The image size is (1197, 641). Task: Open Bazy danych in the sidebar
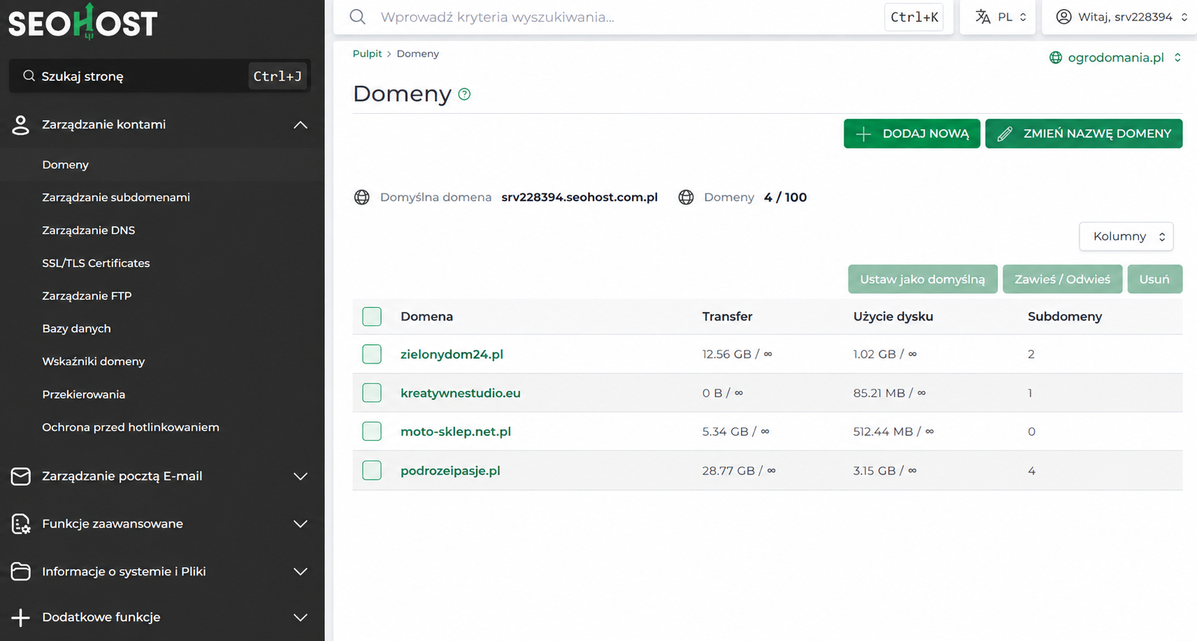[76, 329]
